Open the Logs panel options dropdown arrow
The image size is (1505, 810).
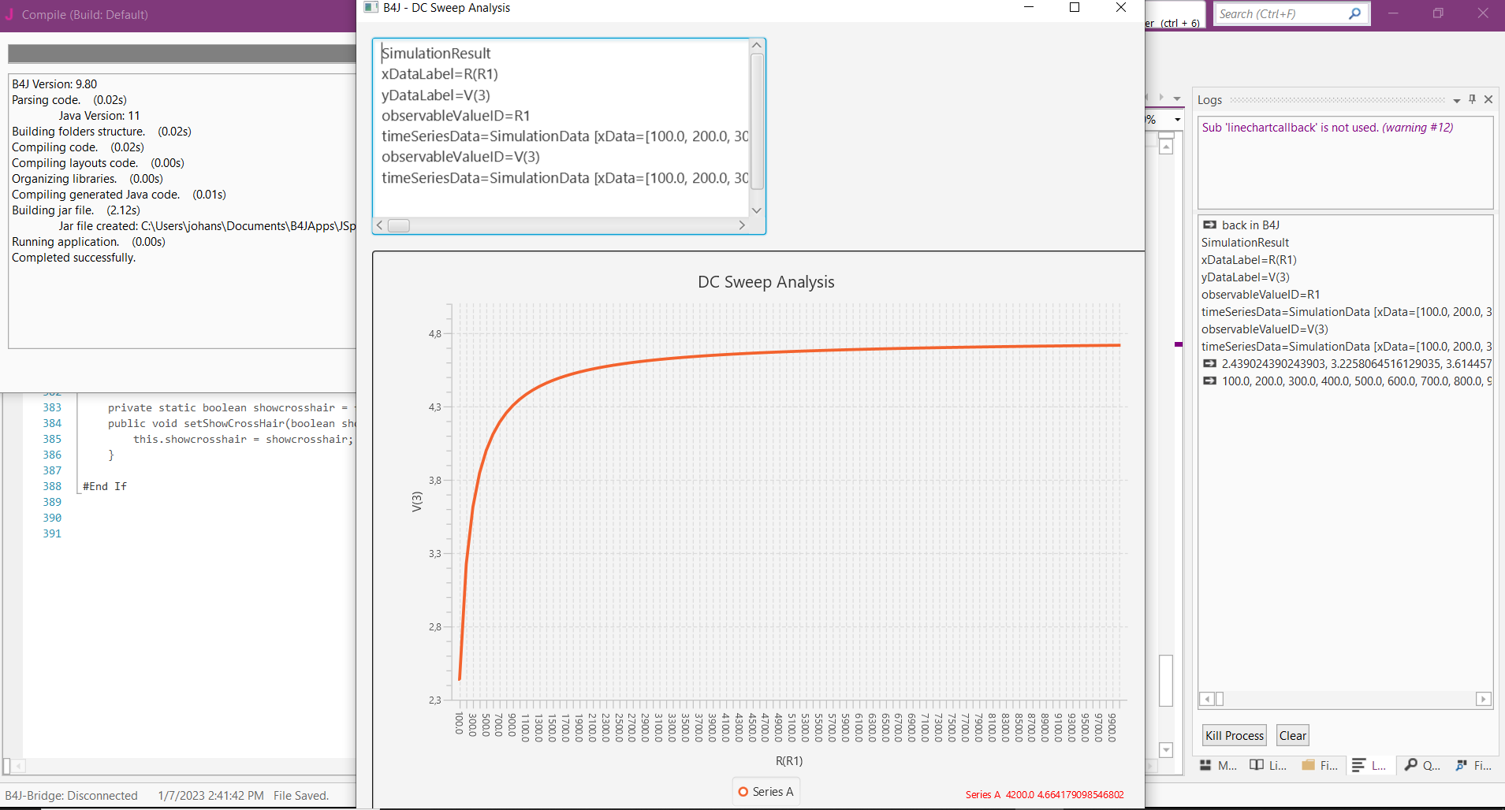tap(1457, 100)
